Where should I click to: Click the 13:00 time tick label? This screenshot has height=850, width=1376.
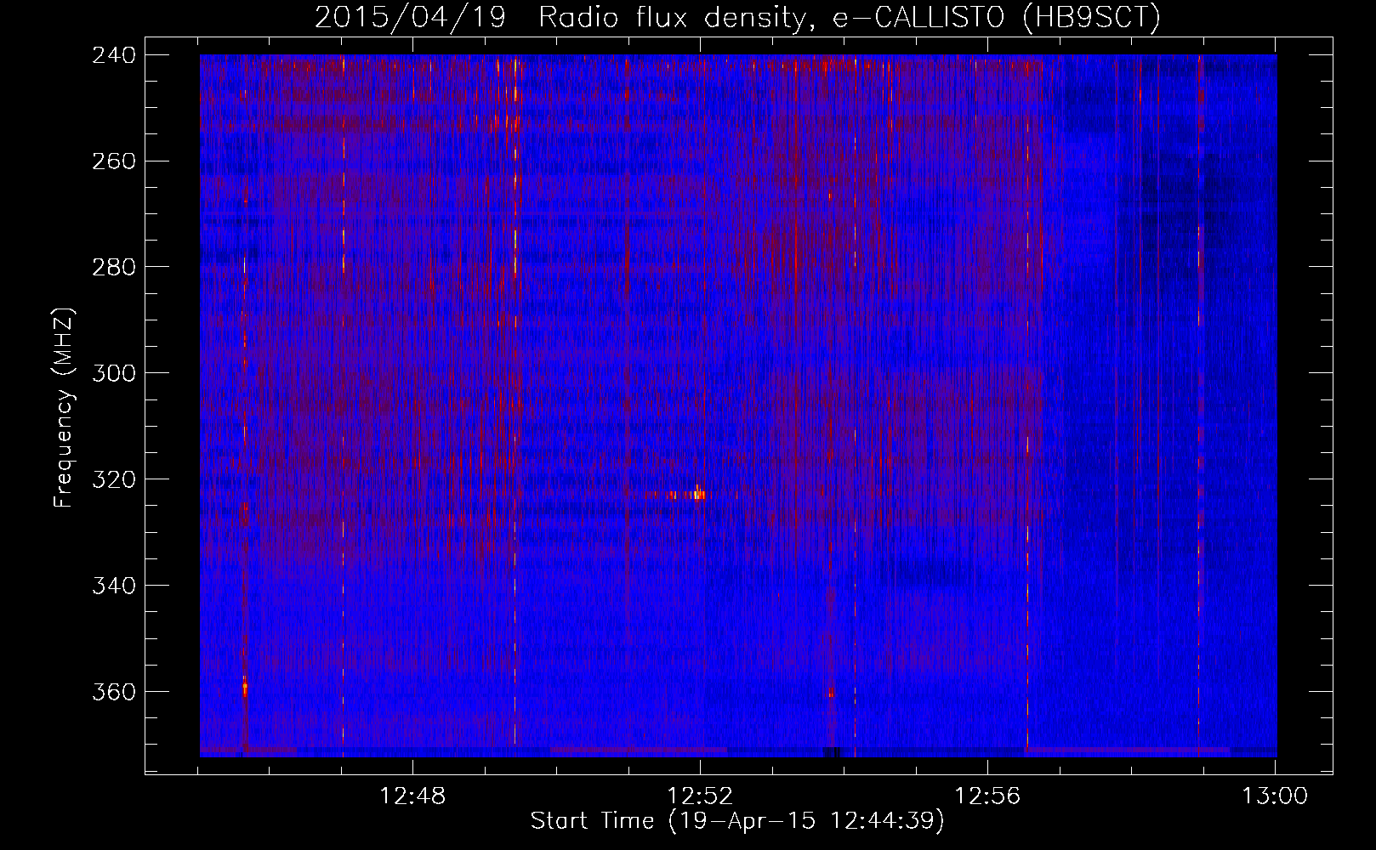1275,796
